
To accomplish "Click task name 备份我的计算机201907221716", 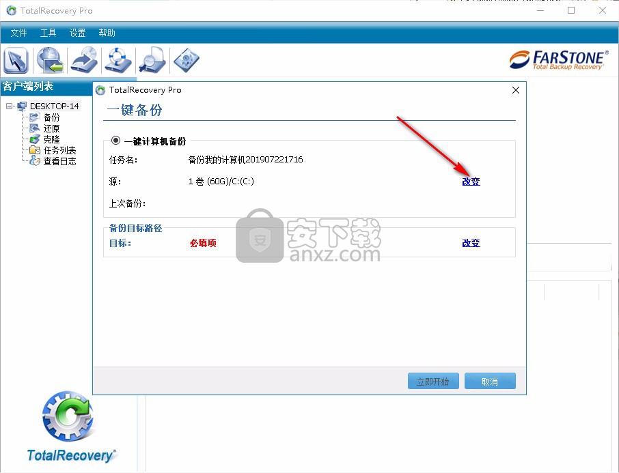I will [x=245, y=160].
